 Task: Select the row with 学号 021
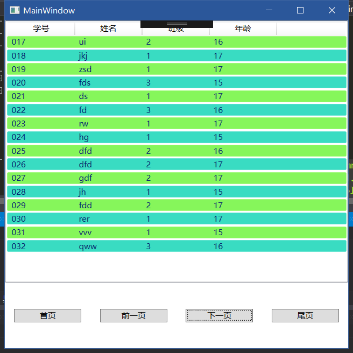[x=176, y=96]
